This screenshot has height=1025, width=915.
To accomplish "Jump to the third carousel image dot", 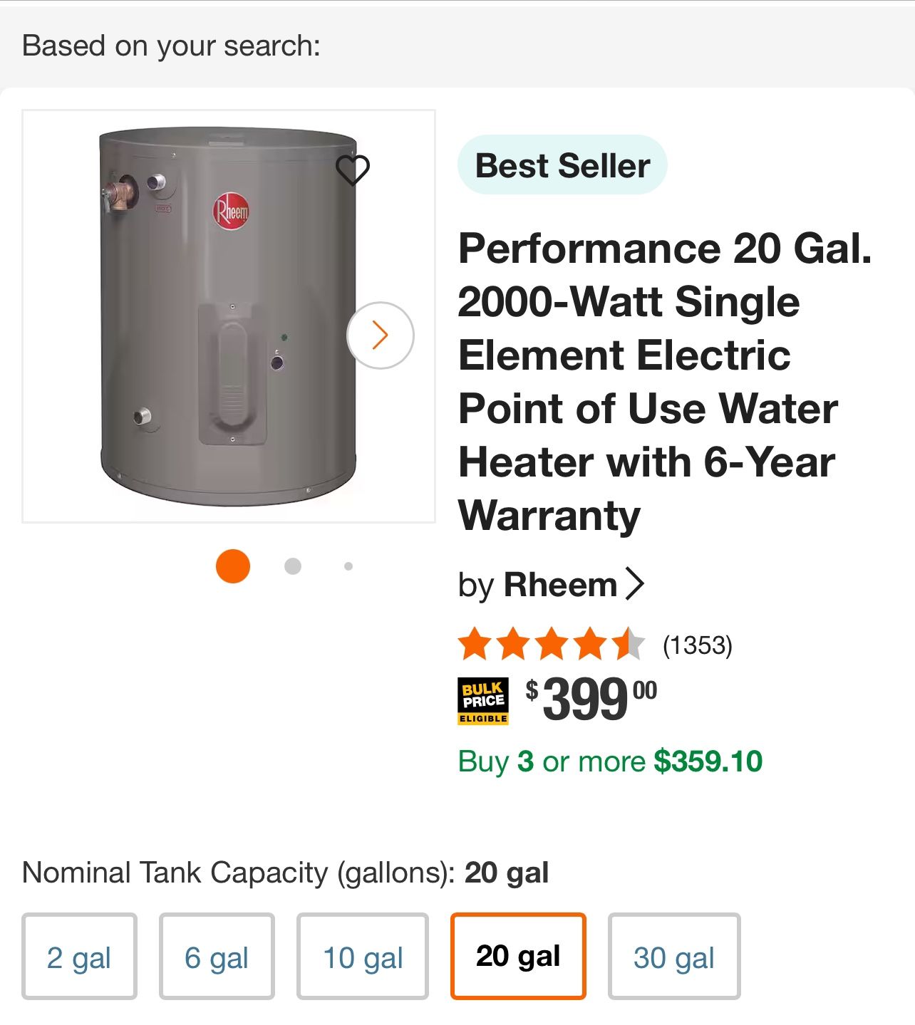I will click(348, 566).
